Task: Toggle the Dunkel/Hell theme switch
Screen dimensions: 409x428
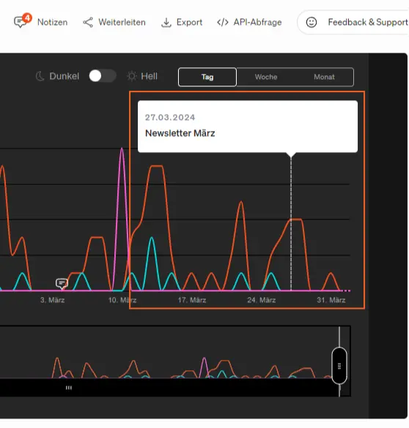Action: tap(103, 76)
